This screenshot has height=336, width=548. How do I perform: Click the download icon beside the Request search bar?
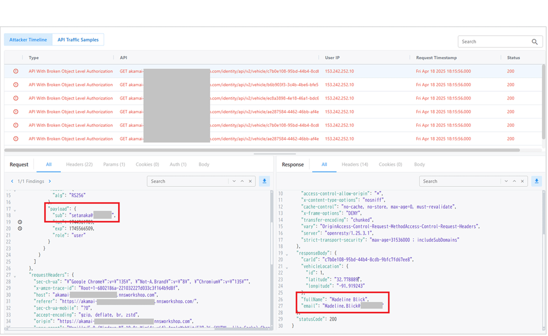coord(264,181)
